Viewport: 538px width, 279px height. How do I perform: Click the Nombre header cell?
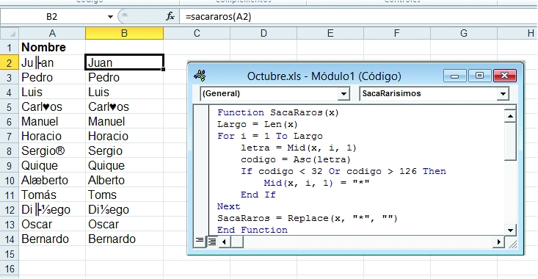(52, 48)
